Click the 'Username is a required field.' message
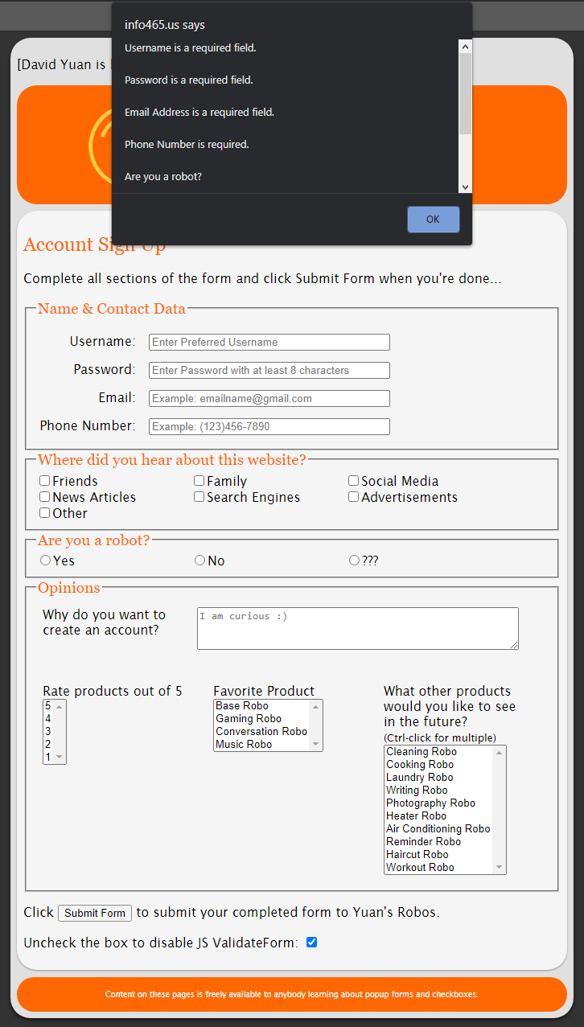 click(191, 48)
